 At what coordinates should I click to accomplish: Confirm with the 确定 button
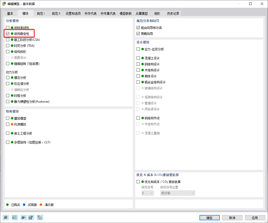point(209,218)
